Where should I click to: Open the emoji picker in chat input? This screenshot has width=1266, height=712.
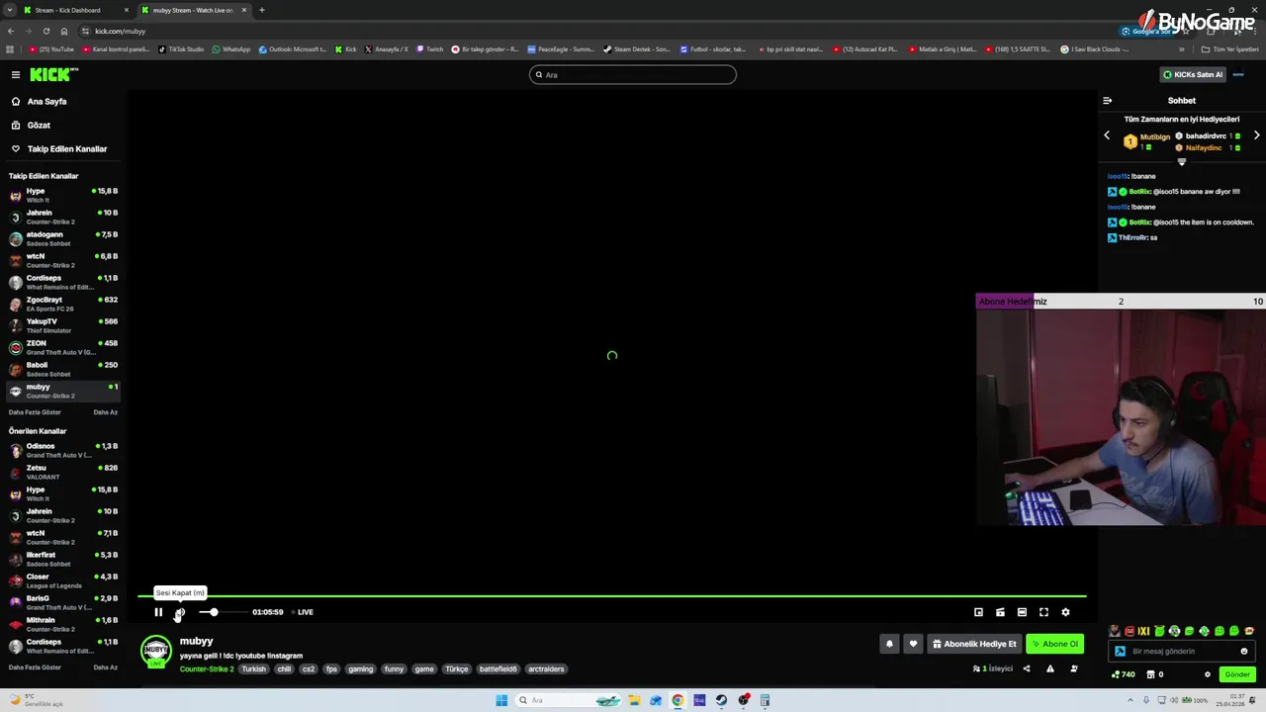pos(1244,652)
